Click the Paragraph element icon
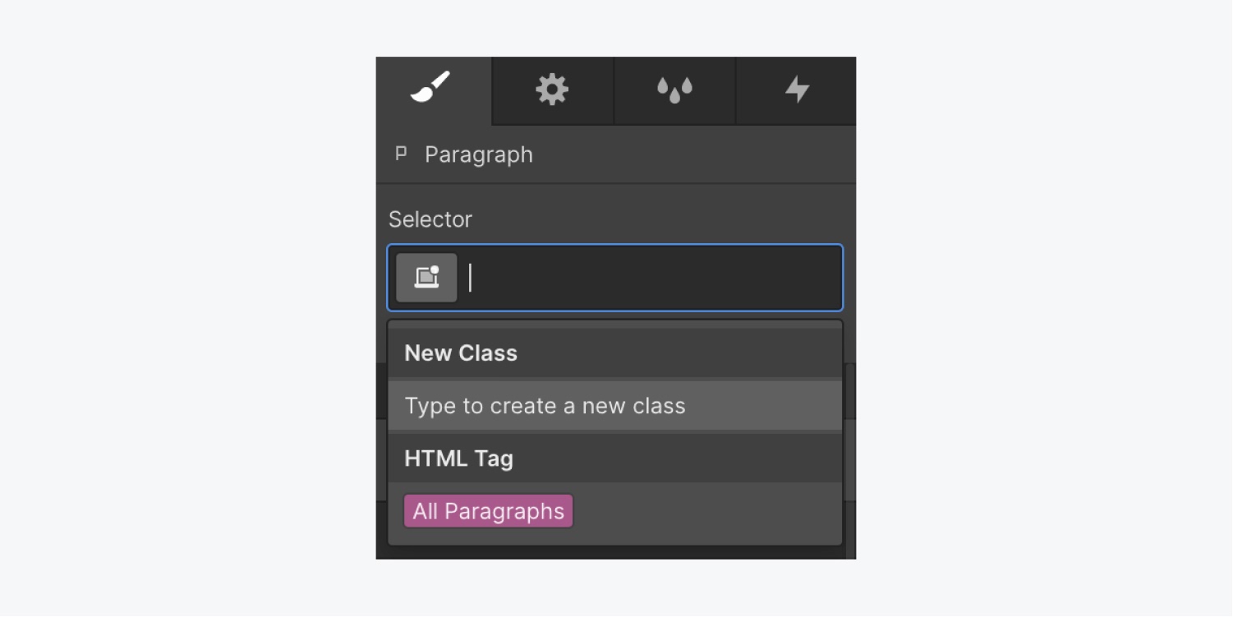 pos(401,154)
